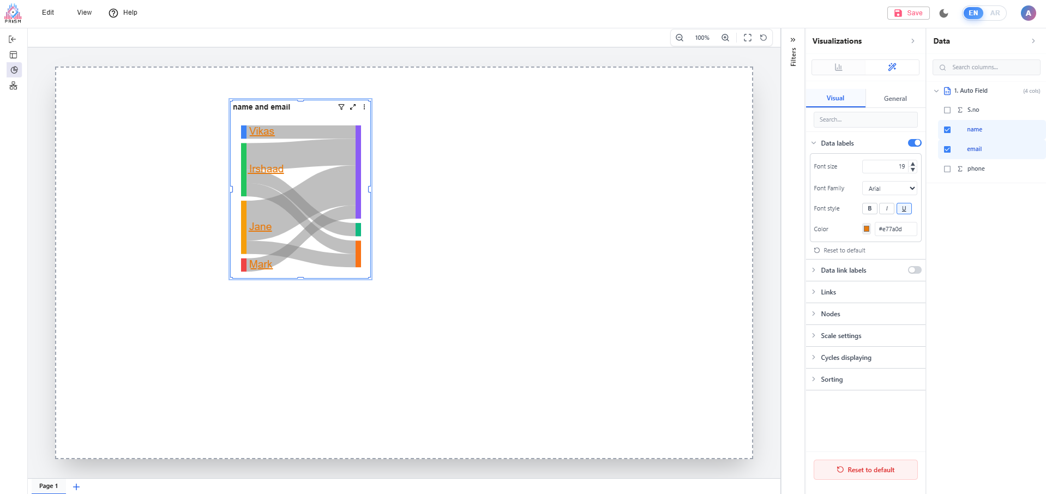Open the Font Family dropdown
Screen dimensions: 1046x494
889,188
